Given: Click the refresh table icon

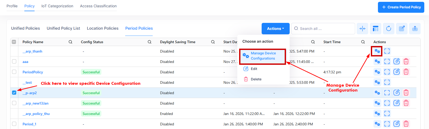Looking at the screenshot, I should tap(388, 29).
